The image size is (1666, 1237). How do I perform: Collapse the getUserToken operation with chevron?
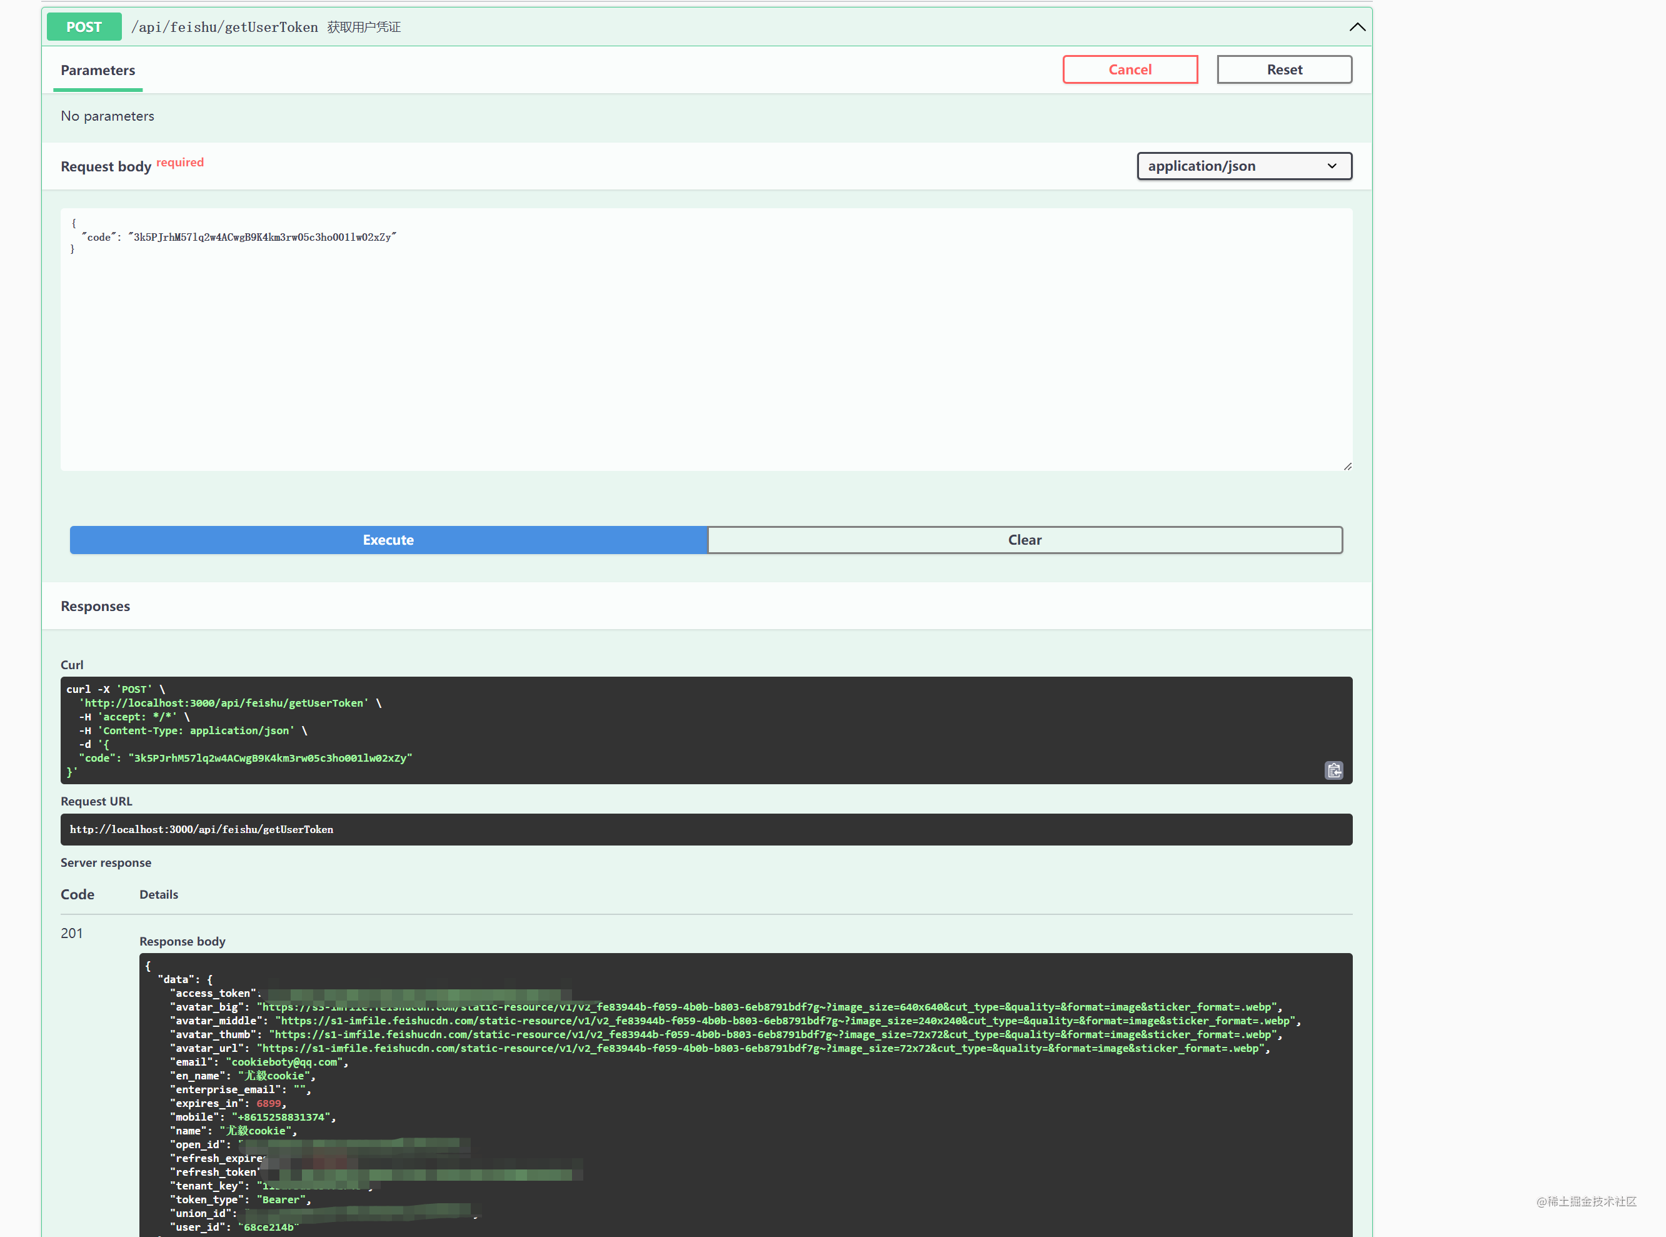tap(1357, 27)
